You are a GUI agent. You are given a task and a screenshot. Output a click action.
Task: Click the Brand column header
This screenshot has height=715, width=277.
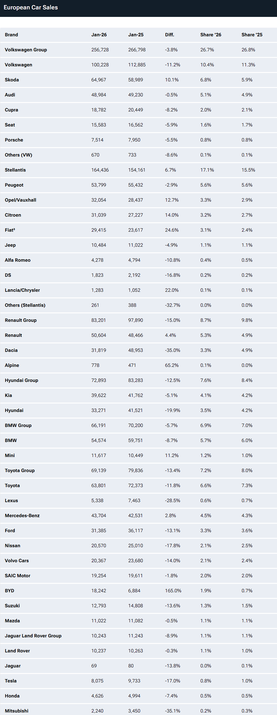[x=11, y=35]
